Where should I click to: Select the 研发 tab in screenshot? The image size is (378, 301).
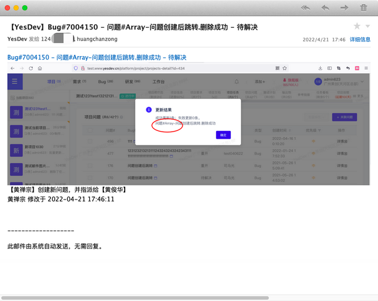(132, 81)
